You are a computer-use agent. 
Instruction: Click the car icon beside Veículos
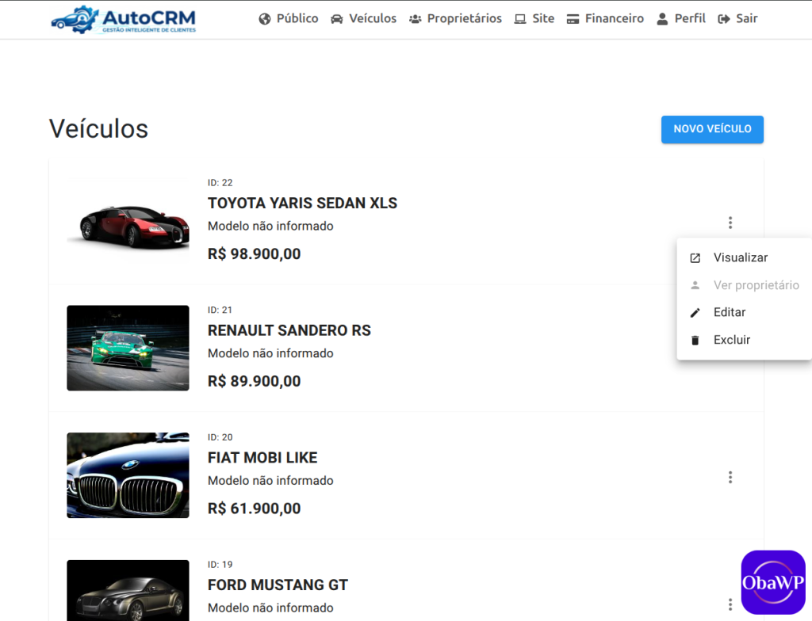tap(336, 19)
